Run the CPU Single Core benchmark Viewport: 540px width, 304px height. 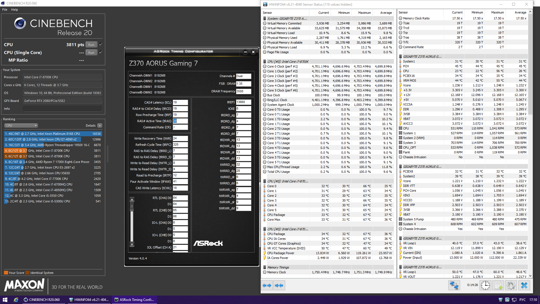point(91,53)
